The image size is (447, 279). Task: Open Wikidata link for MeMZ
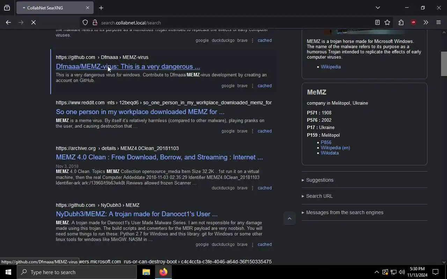(x=330, y=153)
